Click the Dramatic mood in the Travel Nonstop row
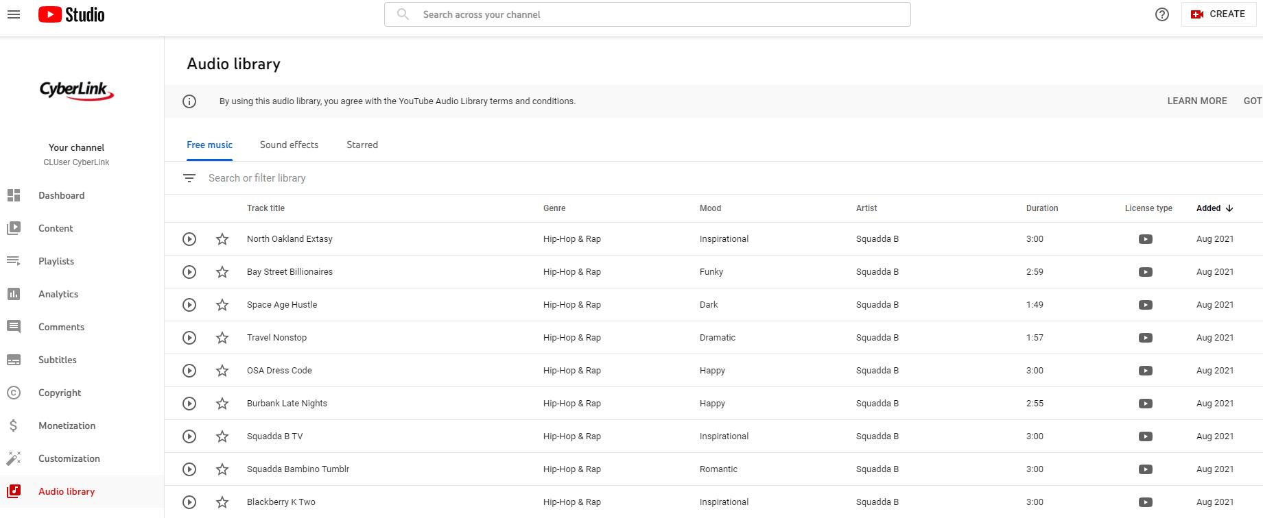The height and width of the screenshot is (518, 1263). click(x=718, y=338)
